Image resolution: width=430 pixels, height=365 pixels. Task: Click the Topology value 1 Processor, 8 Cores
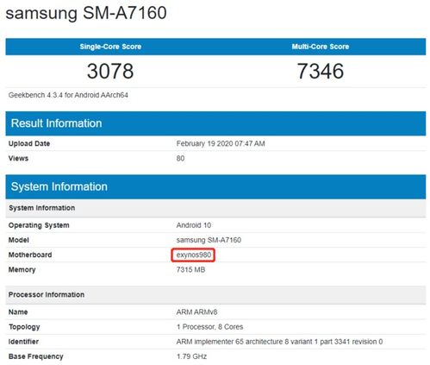coord(209,327)
